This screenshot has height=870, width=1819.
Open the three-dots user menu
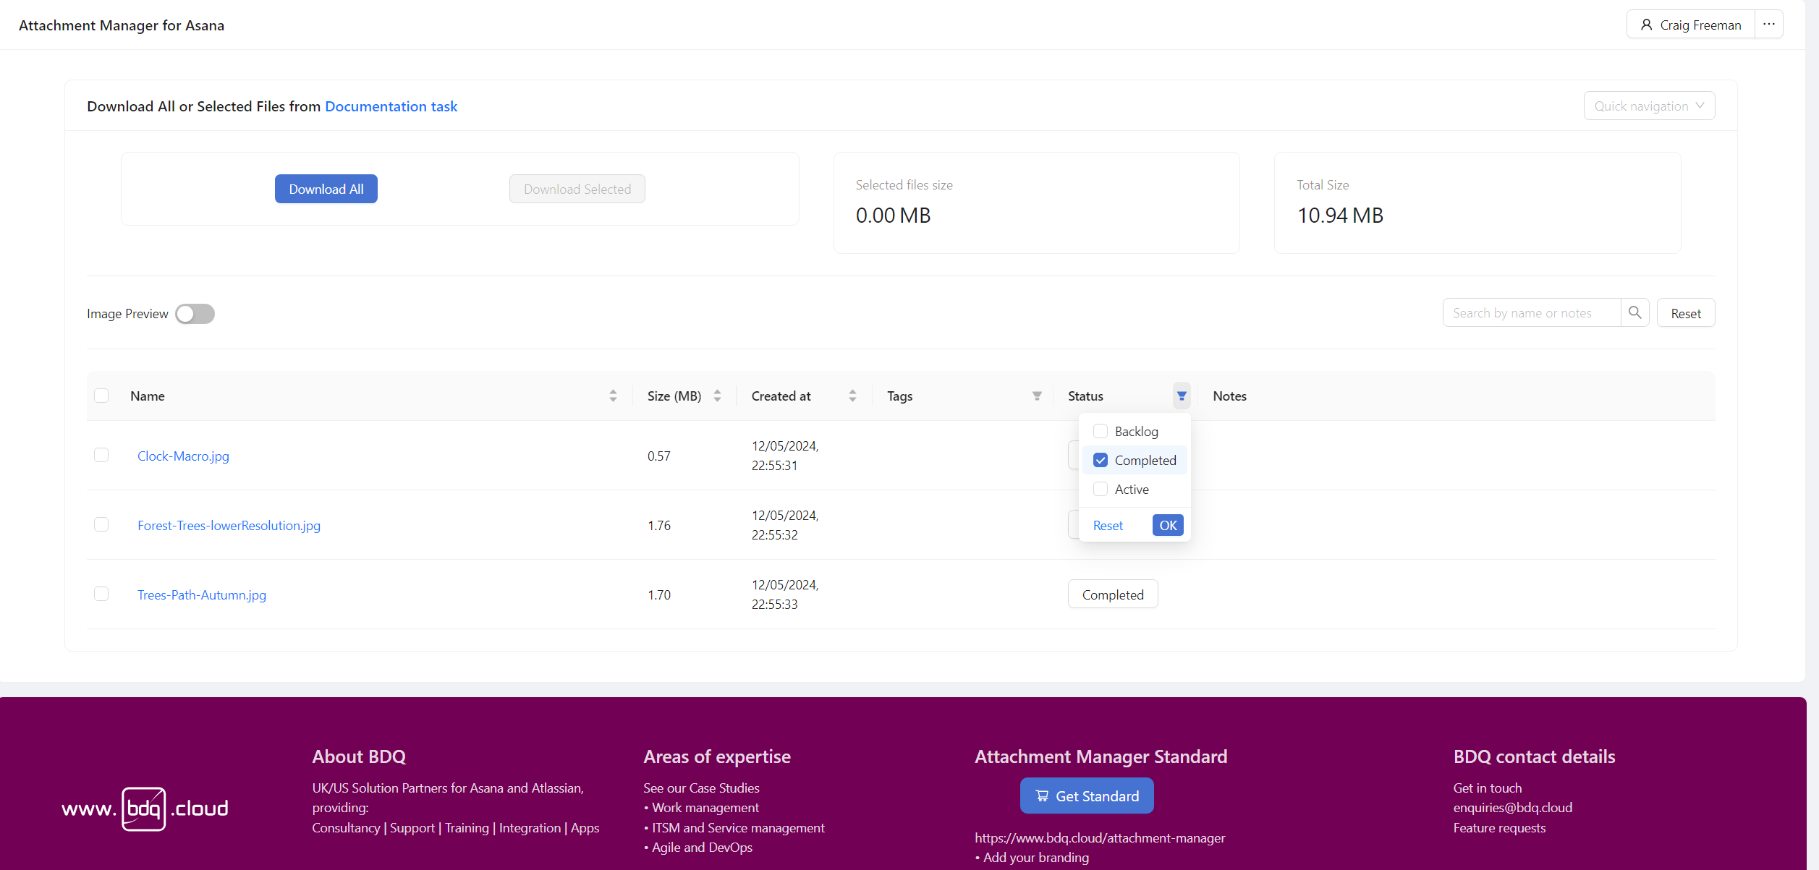(1768, 25)
